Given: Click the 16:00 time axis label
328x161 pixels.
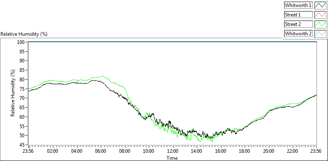Looking at the screenshot, I should (221, 151).
